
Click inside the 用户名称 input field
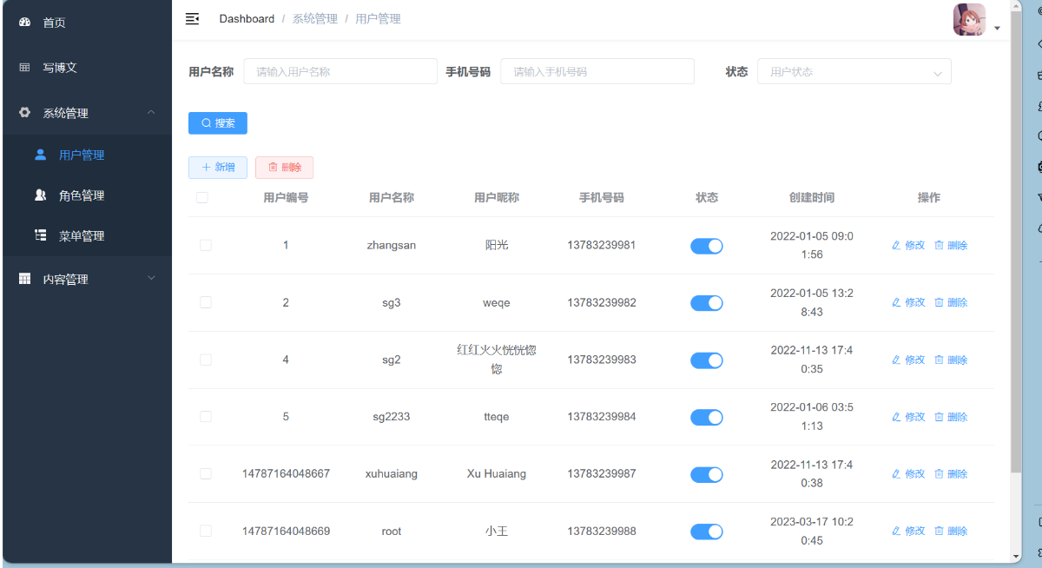click(340, 71)
